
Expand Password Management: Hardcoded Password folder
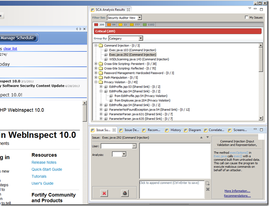coord(96,73)
